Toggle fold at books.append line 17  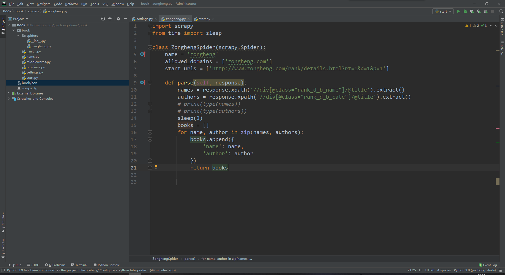click(x=150, y=139)
